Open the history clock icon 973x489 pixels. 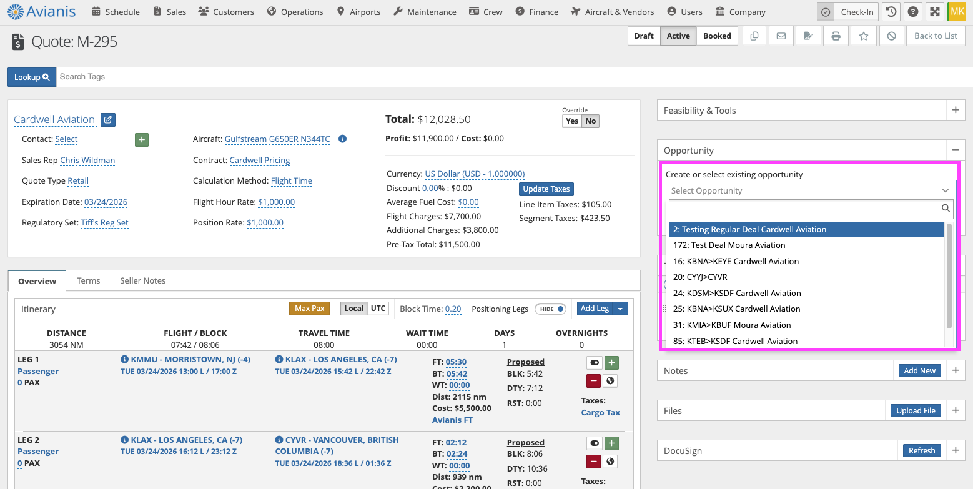point(892,12)
